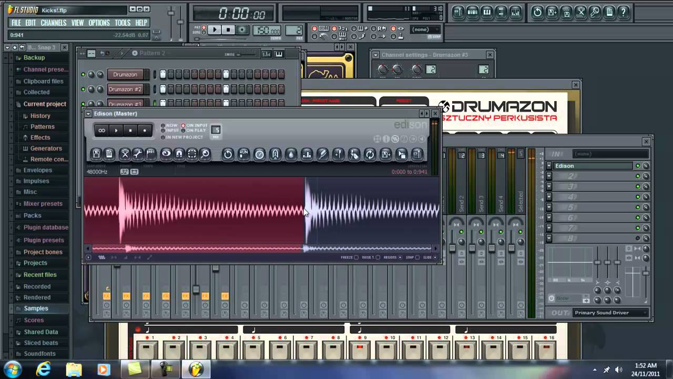673x379 pixels.
Task: Select Edison 'Now' recording option
Action: coord(169,125)
